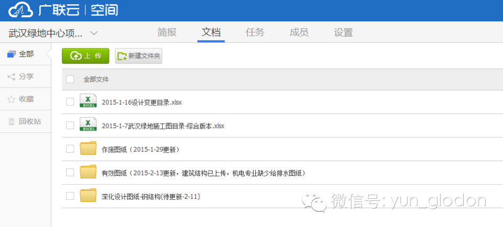Toggle the 全部文件 select-all checkbox
This screenshot has height=227, width=503.
pos(70,79)
